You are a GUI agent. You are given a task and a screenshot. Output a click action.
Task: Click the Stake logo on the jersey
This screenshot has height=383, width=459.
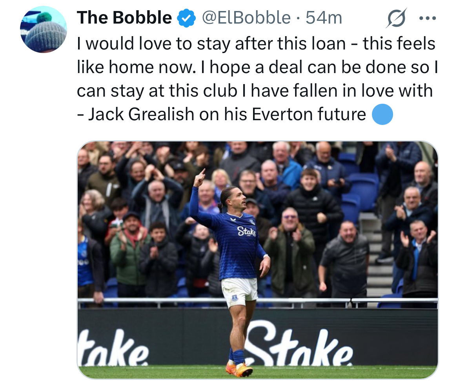(246, 232)
